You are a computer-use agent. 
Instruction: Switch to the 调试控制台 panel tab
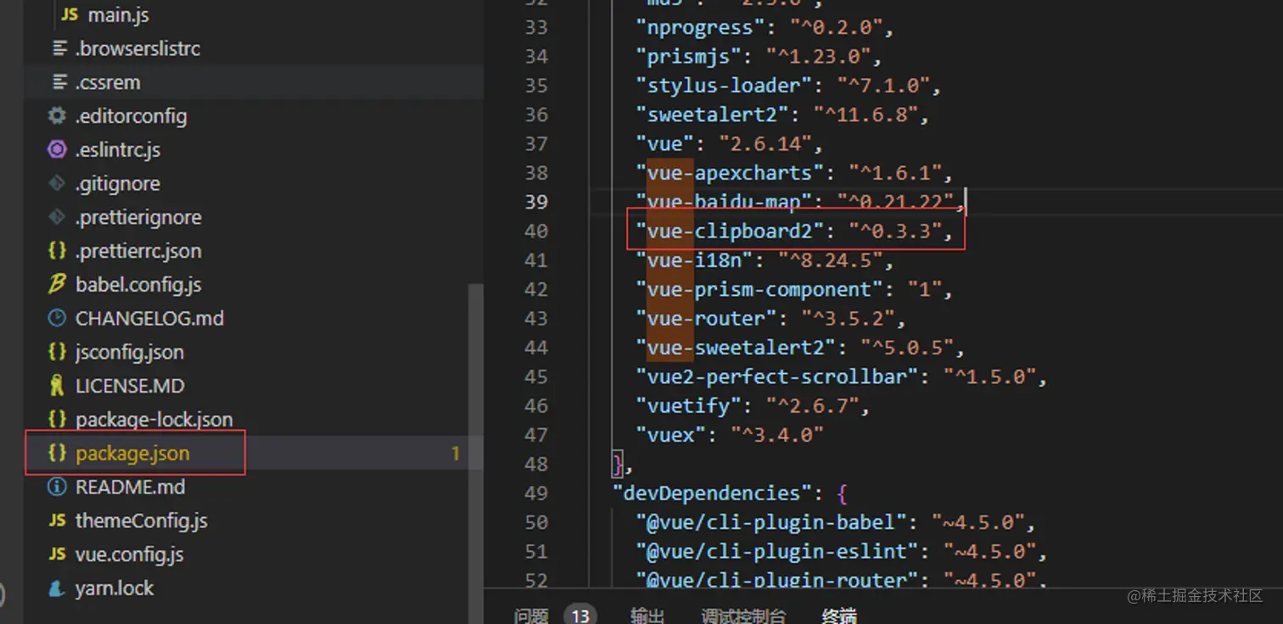[x=743, y=616]
